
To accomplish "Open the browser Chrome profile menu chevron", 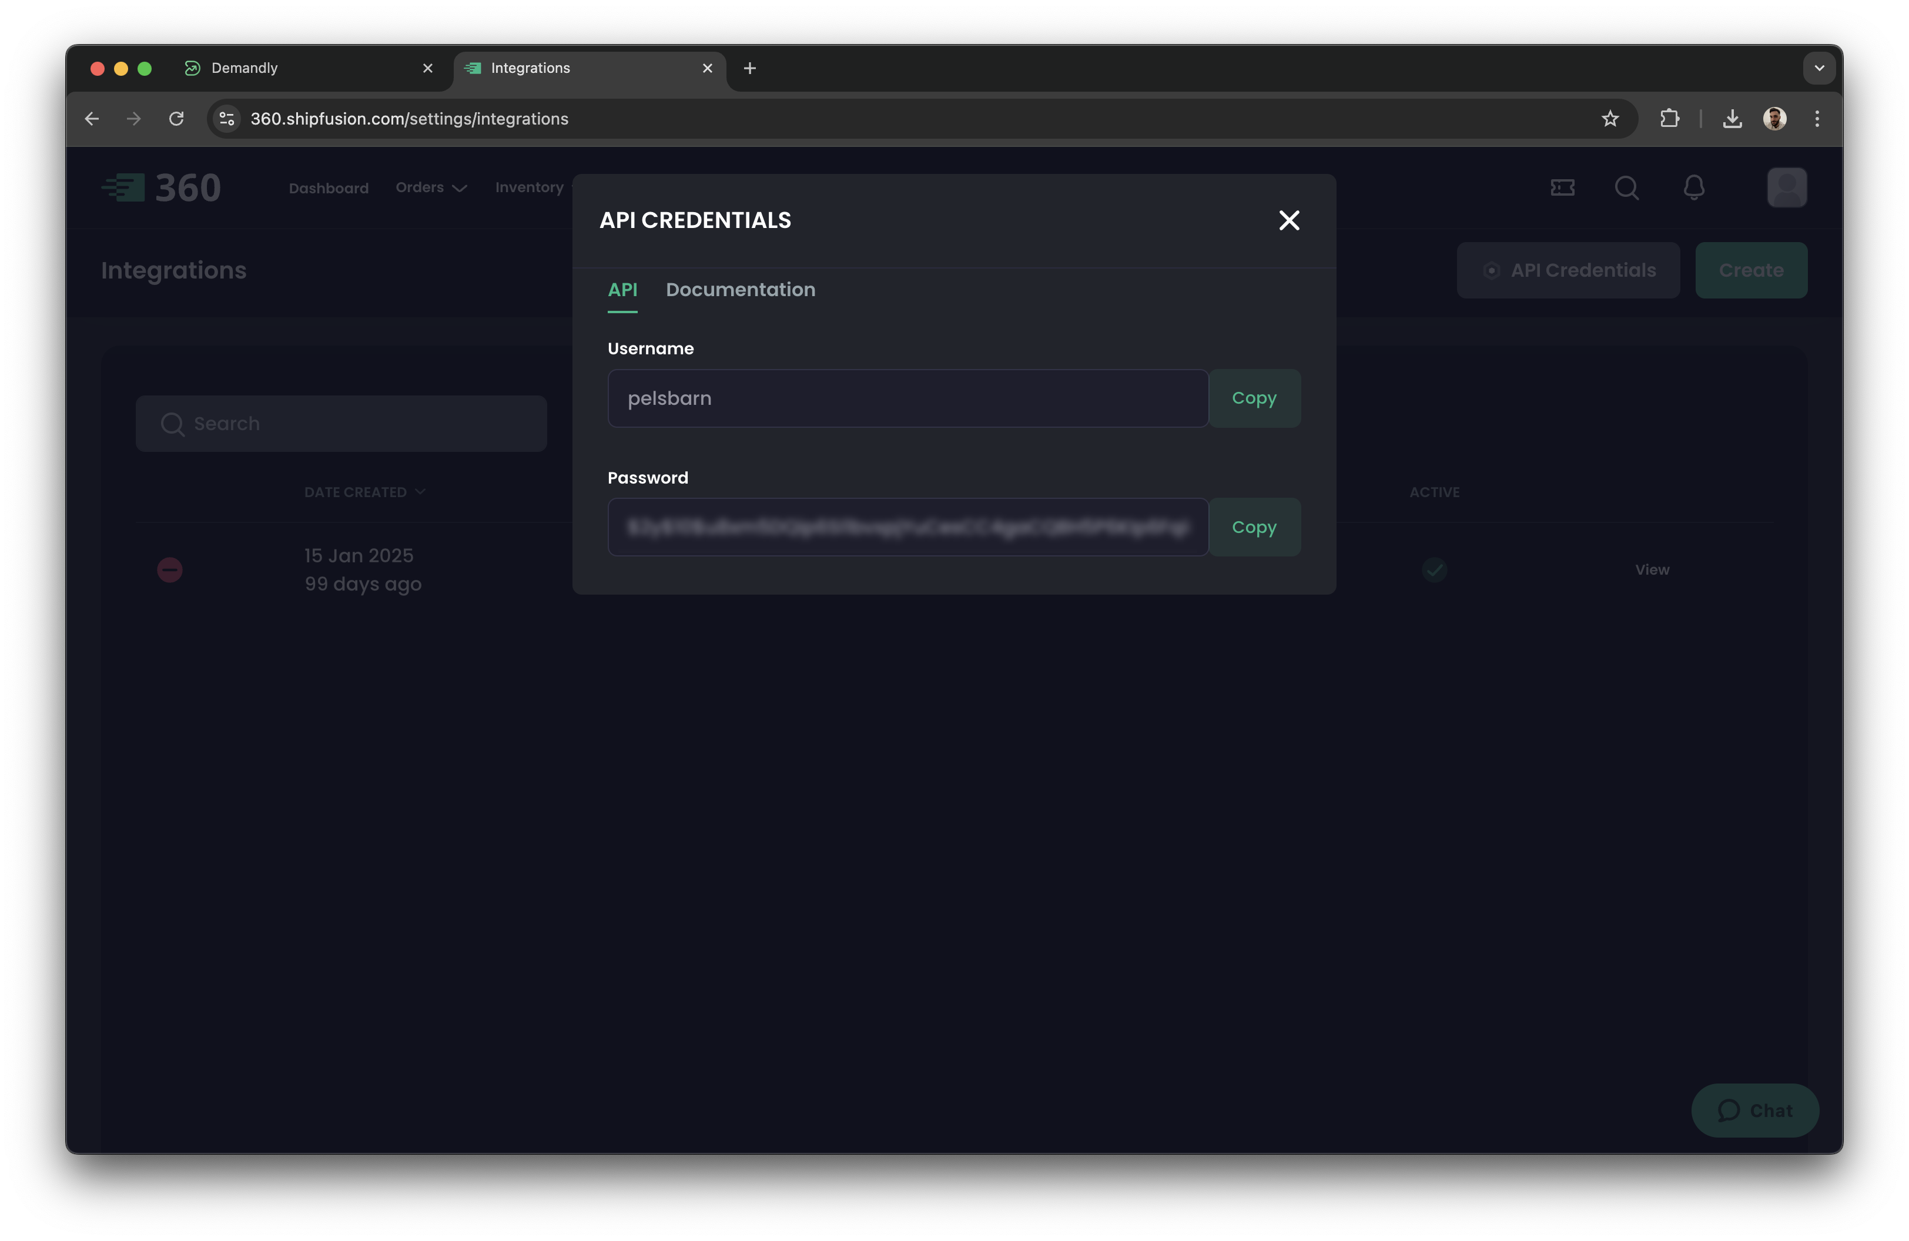I will (1818, 68).
